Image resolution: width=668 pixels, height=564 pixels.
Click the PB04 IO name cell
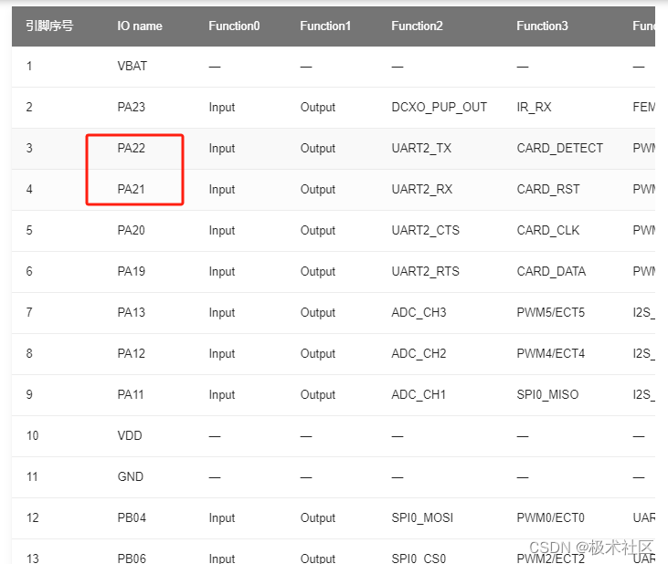tap(132, 517)
